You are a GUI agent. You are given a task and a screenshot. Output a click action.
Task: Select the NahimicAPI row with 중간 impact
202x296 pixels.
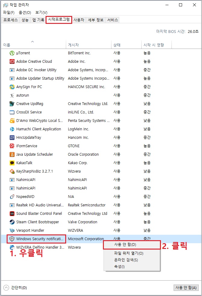101,188
